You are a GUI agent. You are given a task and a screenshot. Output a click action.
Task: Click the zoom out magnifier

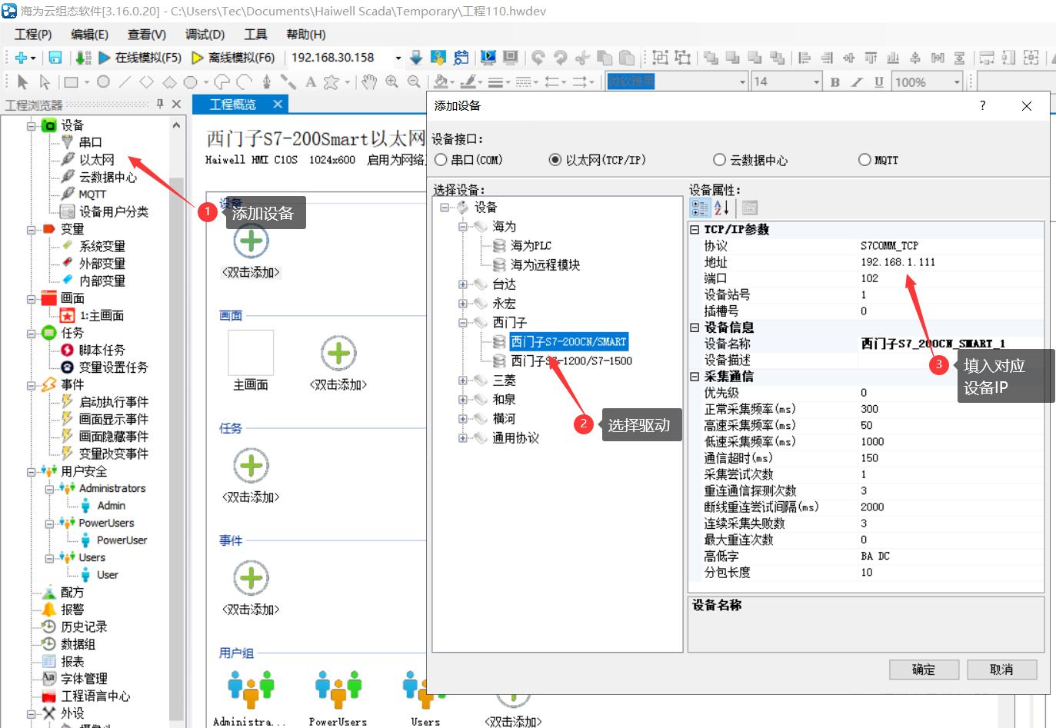(x=414, y=81)
